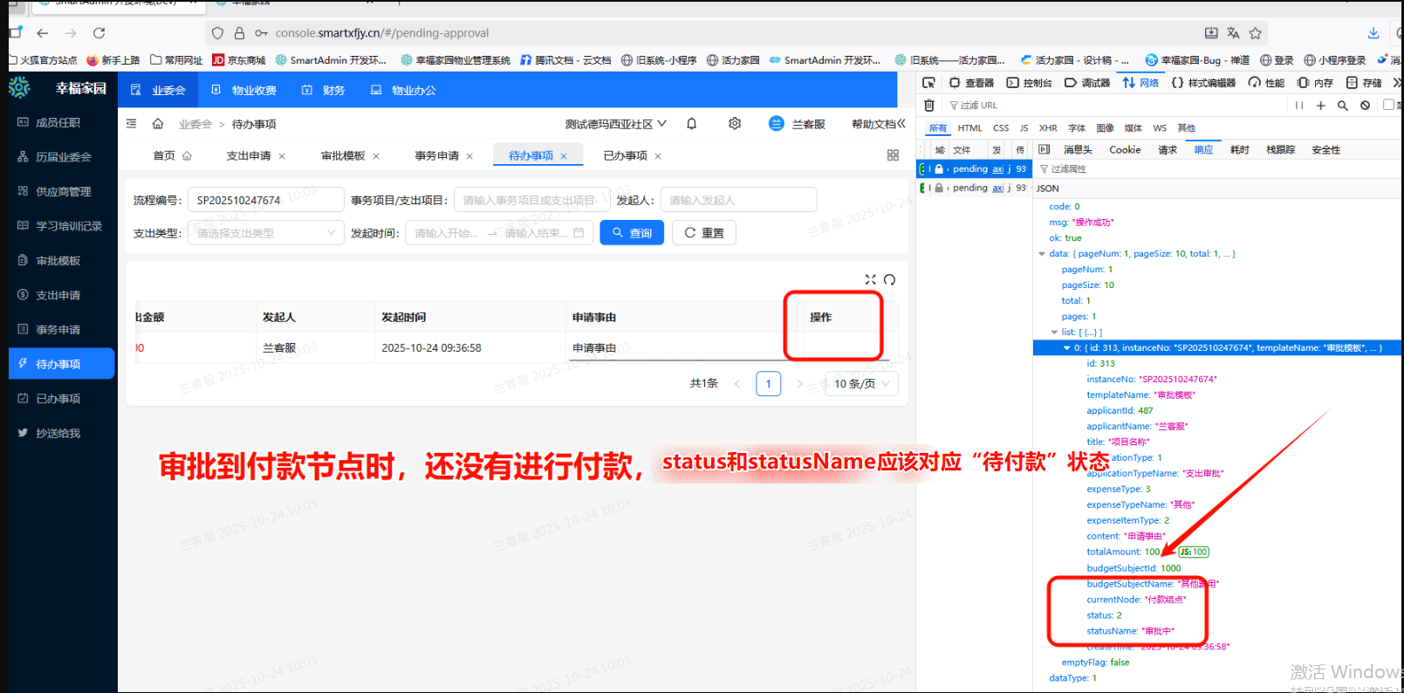The height and width of the screenshot is (693, 1404).
Task: Click the 事务项目/支出项目 input field
Action: click(531, 200)
